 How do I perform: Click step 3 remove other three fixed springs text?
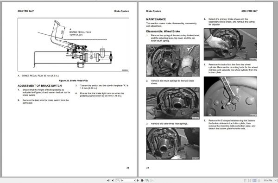coord(169,124)
